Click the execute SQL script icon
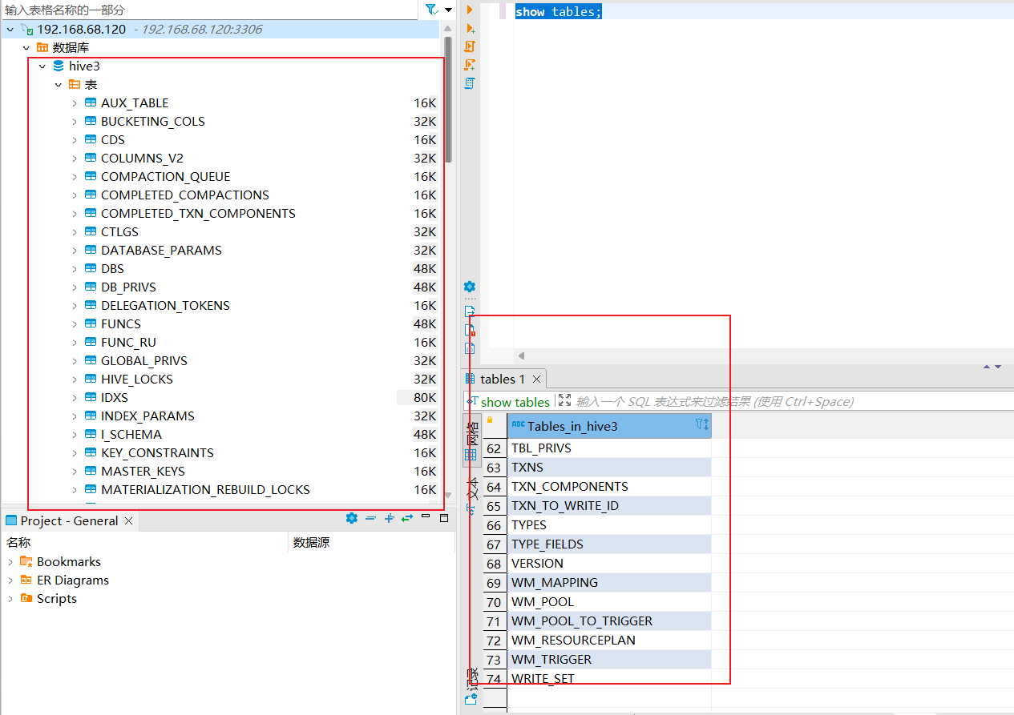The height and width of the screenshot is (715, 1014). click(470, 46)
